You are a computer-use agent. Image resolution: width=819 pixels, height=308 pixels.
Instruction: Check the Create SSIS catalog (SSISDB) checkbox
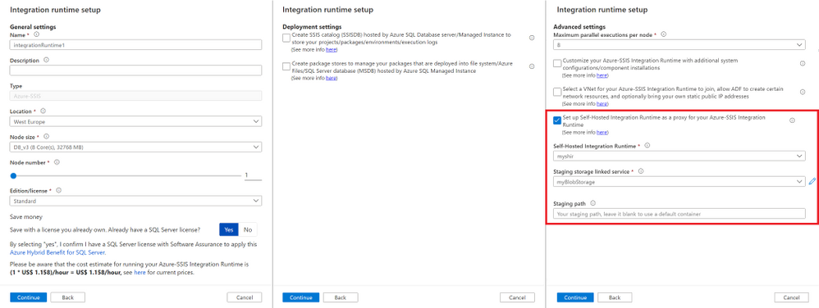[286, 38]
